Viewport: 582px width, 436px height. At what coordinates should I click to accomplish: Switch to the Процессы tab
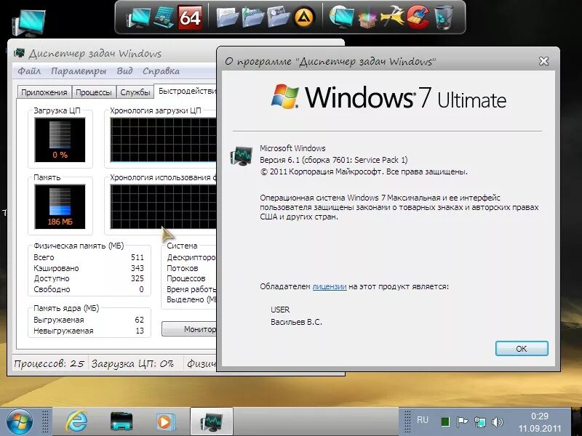94,92
